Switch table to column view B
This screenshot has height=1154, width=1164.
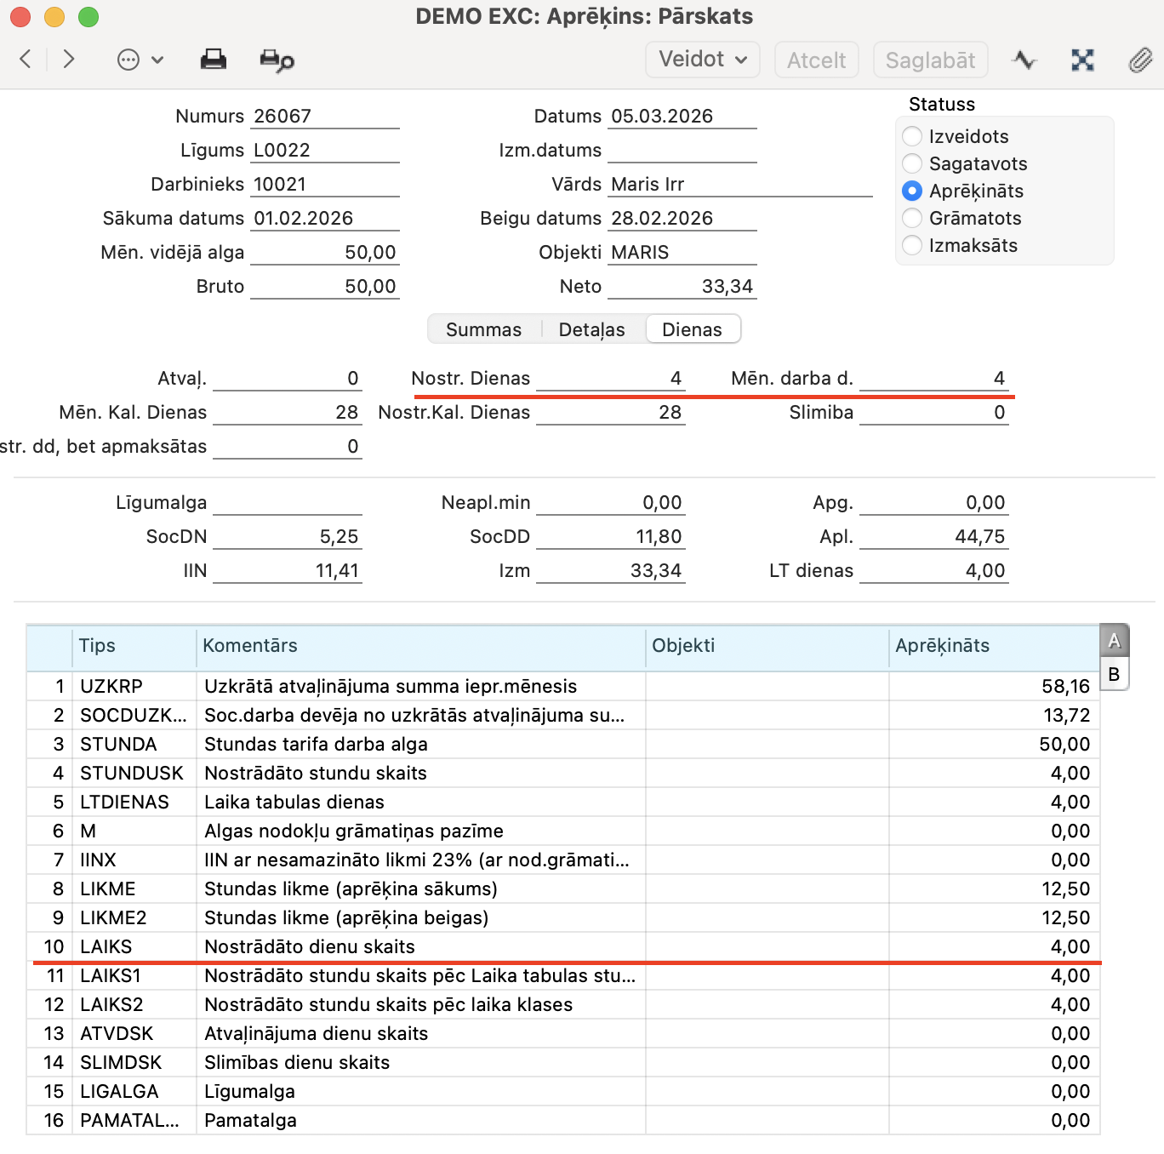click(x=1113, y=674)
